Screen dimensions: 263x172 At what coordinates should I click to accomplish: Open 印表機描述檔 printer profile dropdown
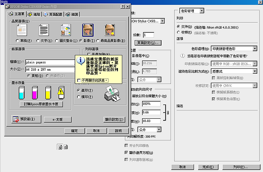(234, 64)
